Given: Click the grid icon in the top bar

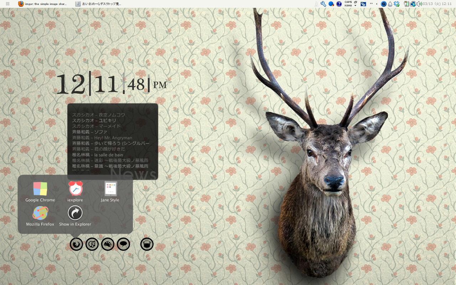Looking at the screenshot, I should [8, 4].
